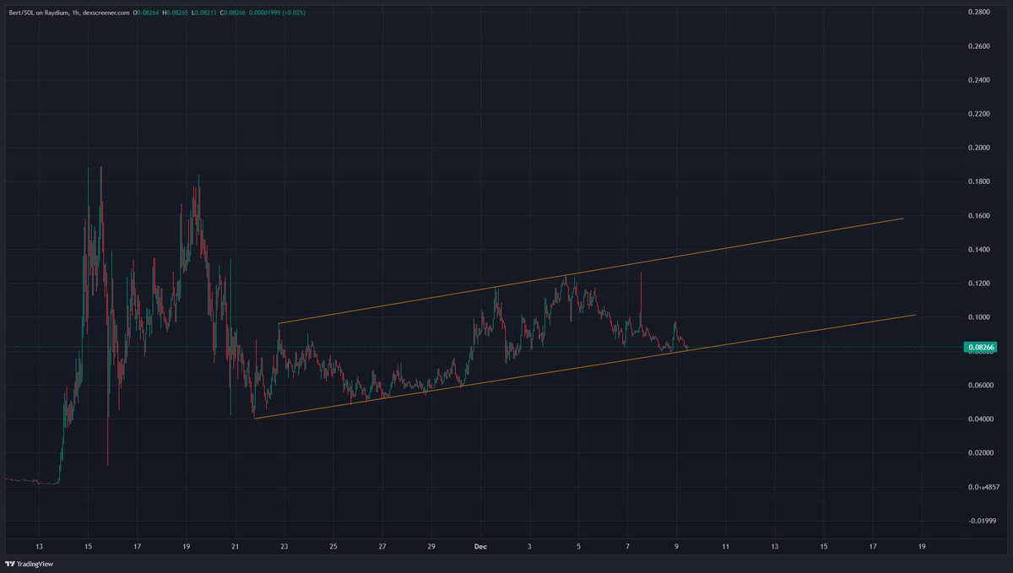This screenshot has width=1013, height=573.
Task: Click the 11 date label on time axis
Action: point(725,546)
